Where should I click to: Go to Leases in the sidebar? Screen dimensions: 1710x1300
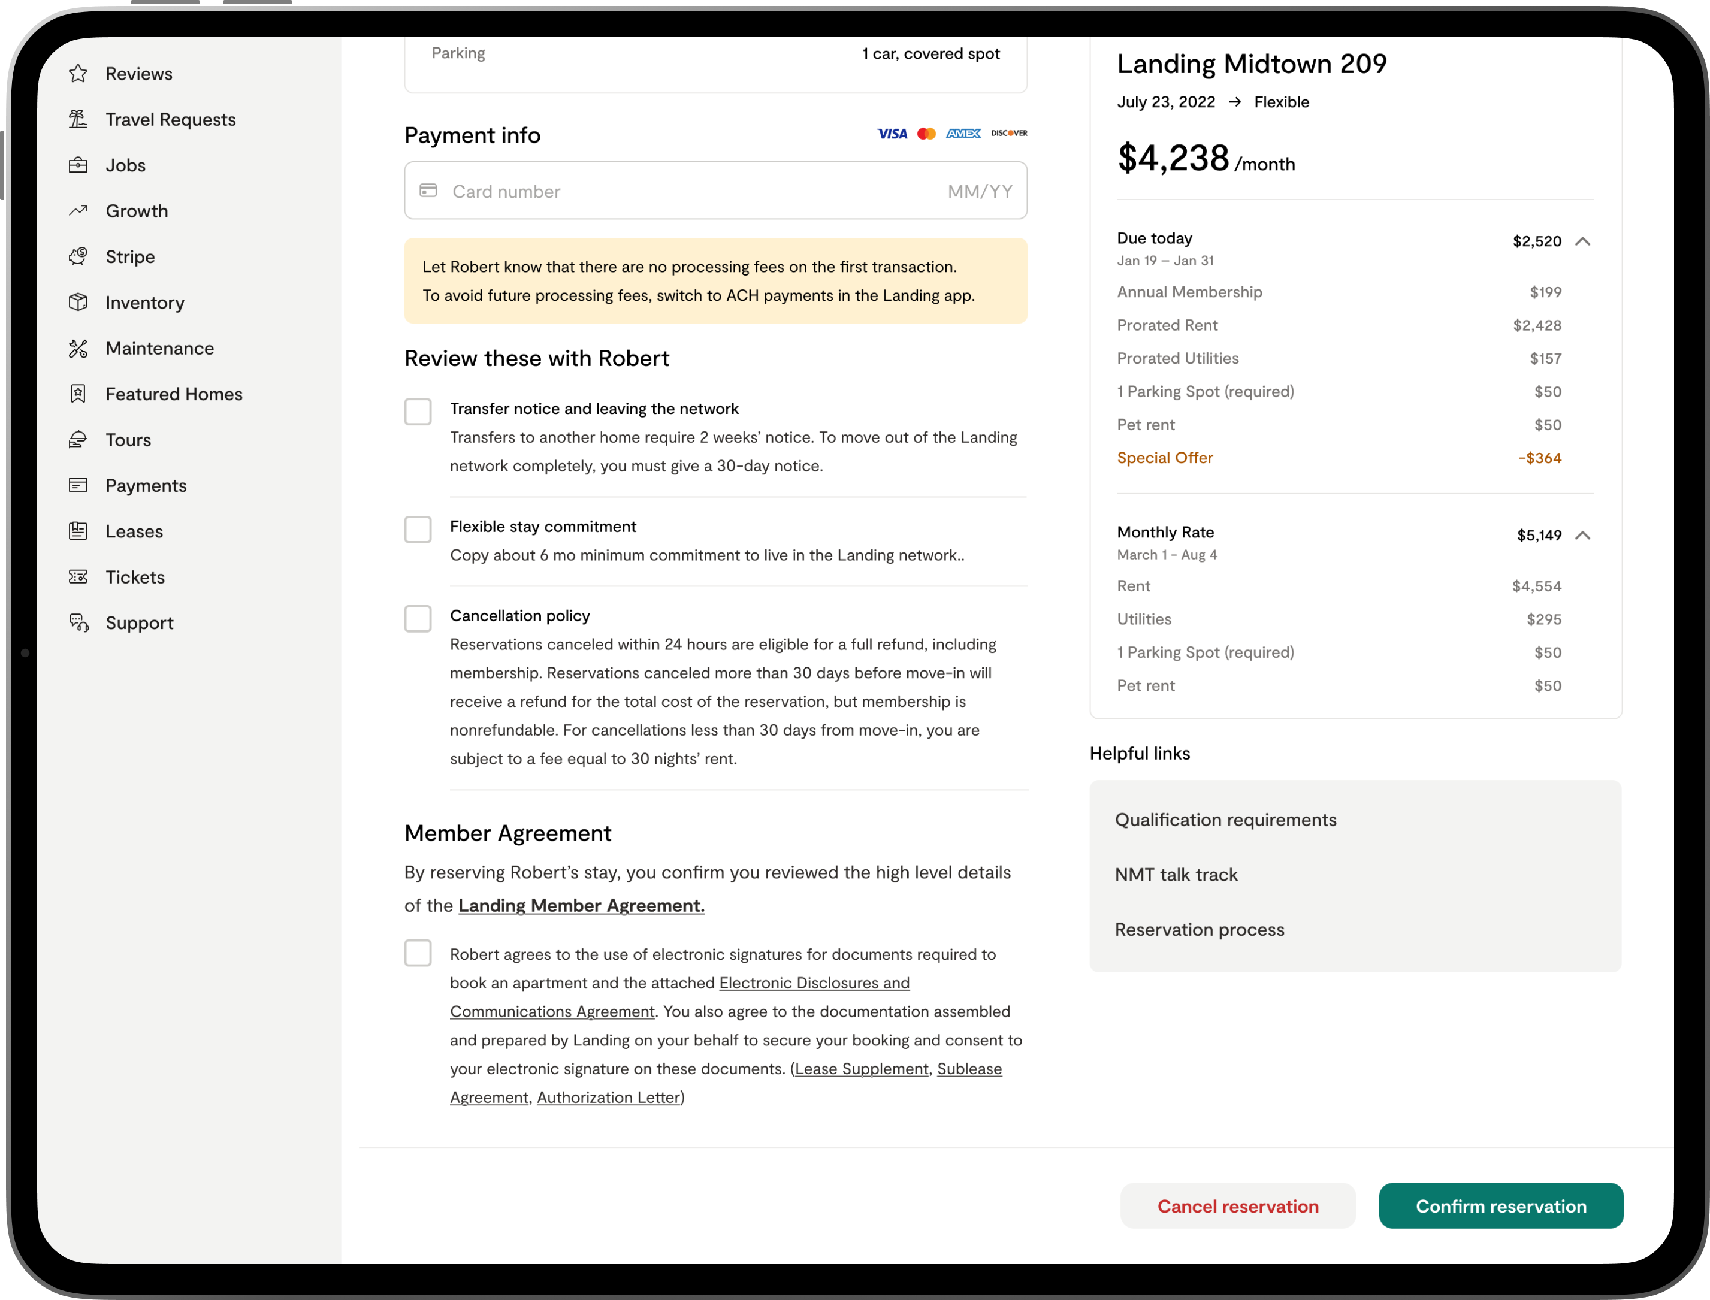pos(134,531)
